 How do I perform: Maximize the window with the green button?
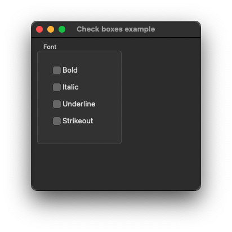click(x=62, y=29)
